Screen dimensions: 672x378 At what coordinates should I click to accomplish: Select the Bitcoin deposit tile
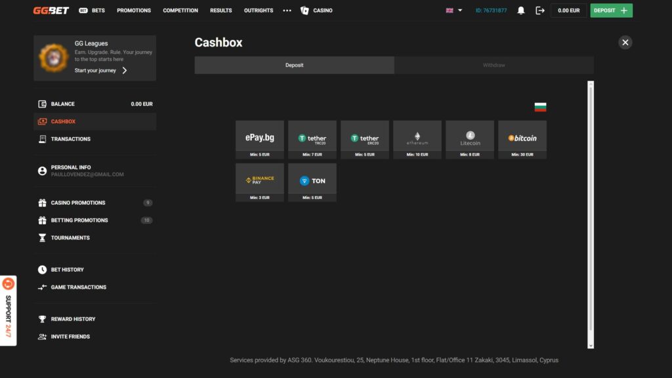click(522, 138)
